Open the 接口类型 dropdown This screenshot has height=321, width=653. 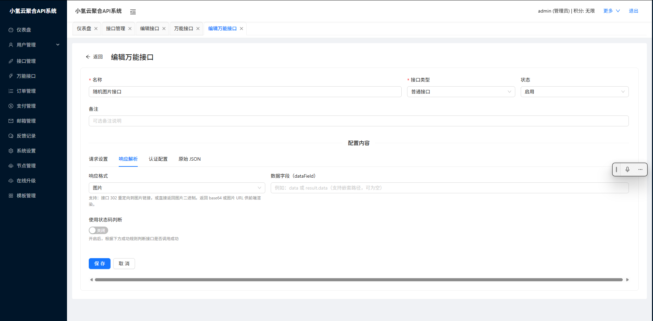pos(461,92)
